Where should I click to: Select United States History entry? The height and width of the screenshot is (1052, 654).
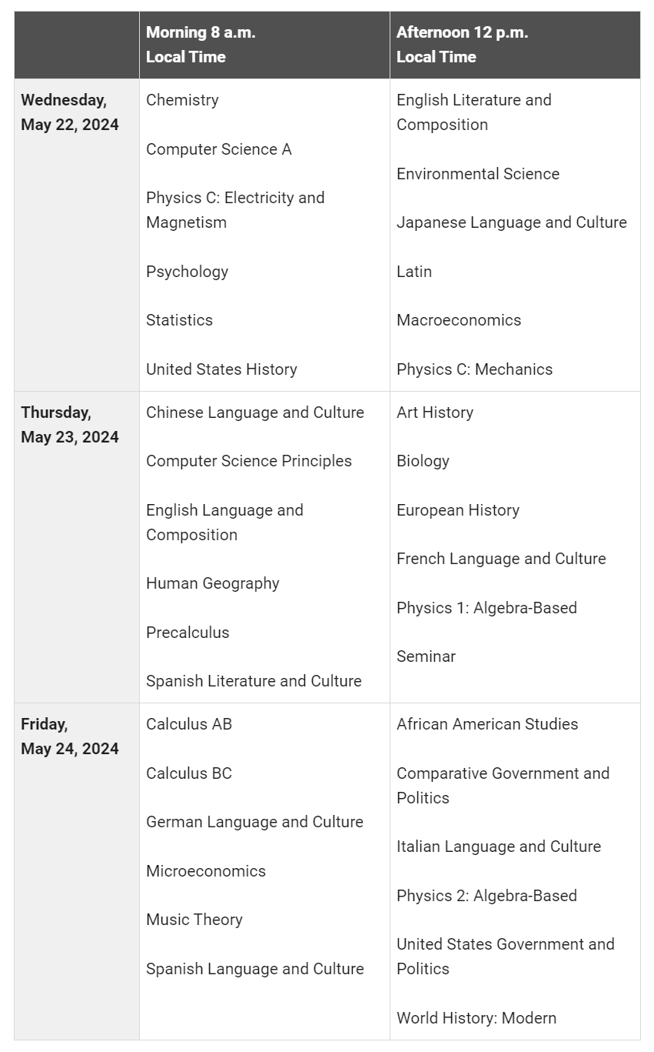[x=221, y=369]
